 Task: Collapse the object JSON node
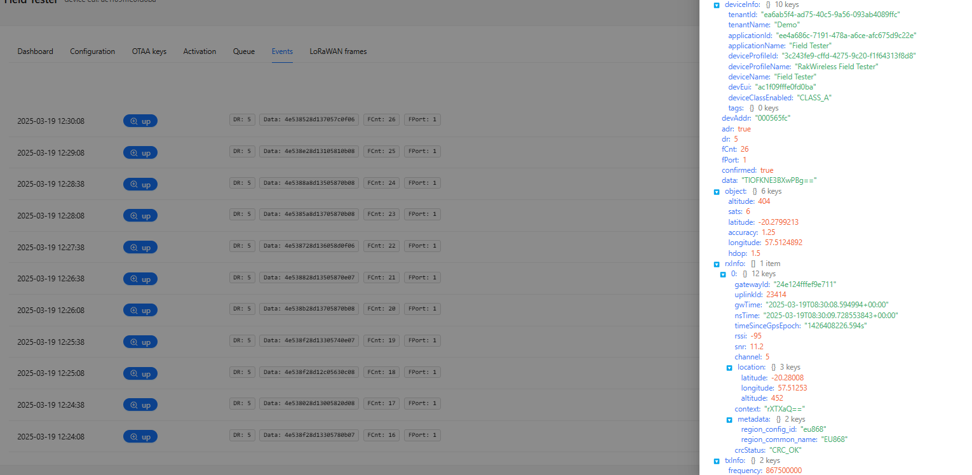tap(717, 191)
